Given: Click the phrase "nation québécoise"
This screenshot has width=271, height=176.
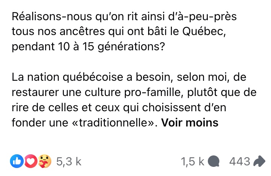Looking at the screenshot, I should click(69, 78).
